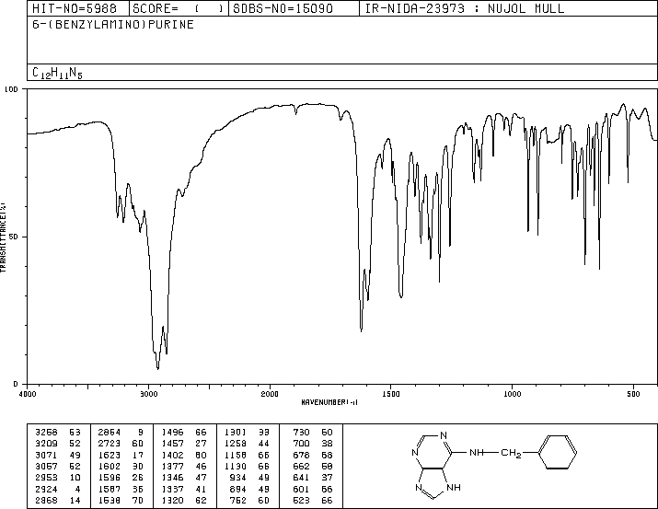This screenshot has height=509, width=658.
Task: Click the 1596 wavenumber in peak table
Action: click(110, 478)
